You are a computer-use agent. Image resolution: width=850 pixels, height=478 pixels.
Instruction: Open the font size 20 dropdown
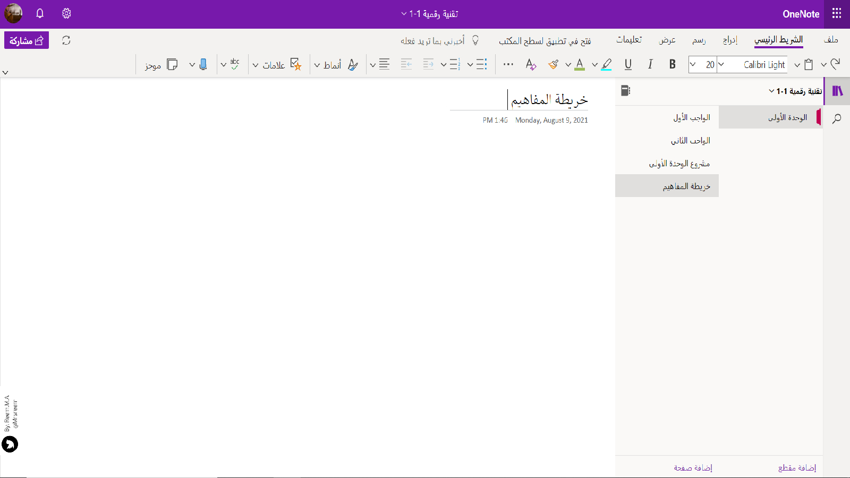(693, 64)
